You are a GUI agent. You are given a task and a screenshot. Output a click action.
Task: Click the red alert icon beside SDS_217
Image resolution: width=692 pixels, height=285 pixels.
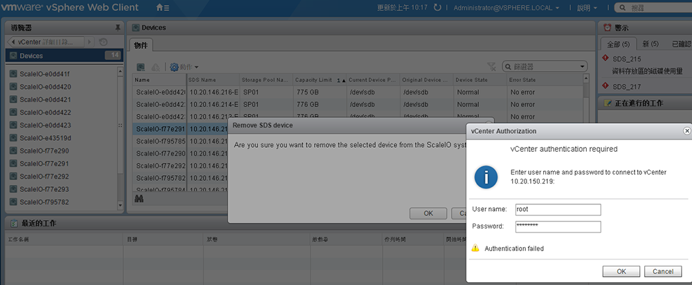pyautogui.click(x=605, y=86)
